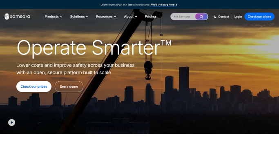Screen dimensions: 279x156
Task: Expand the Products dropdown menu
Action: tap(54, 16)
